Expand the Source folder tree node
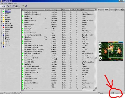The width and height of the screenshot is (125, 98). pos(1,35)
